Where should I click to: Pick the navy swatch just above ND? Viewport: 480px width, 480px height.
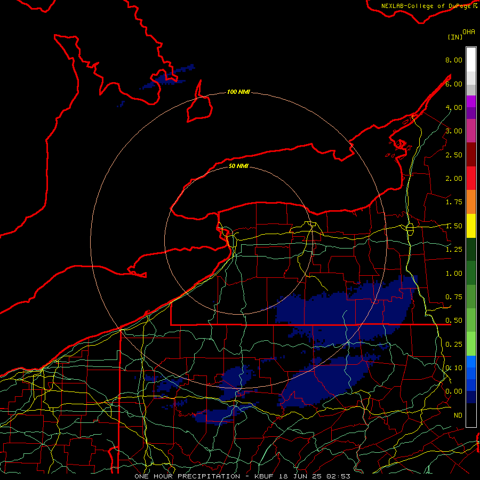pos(471,397)
